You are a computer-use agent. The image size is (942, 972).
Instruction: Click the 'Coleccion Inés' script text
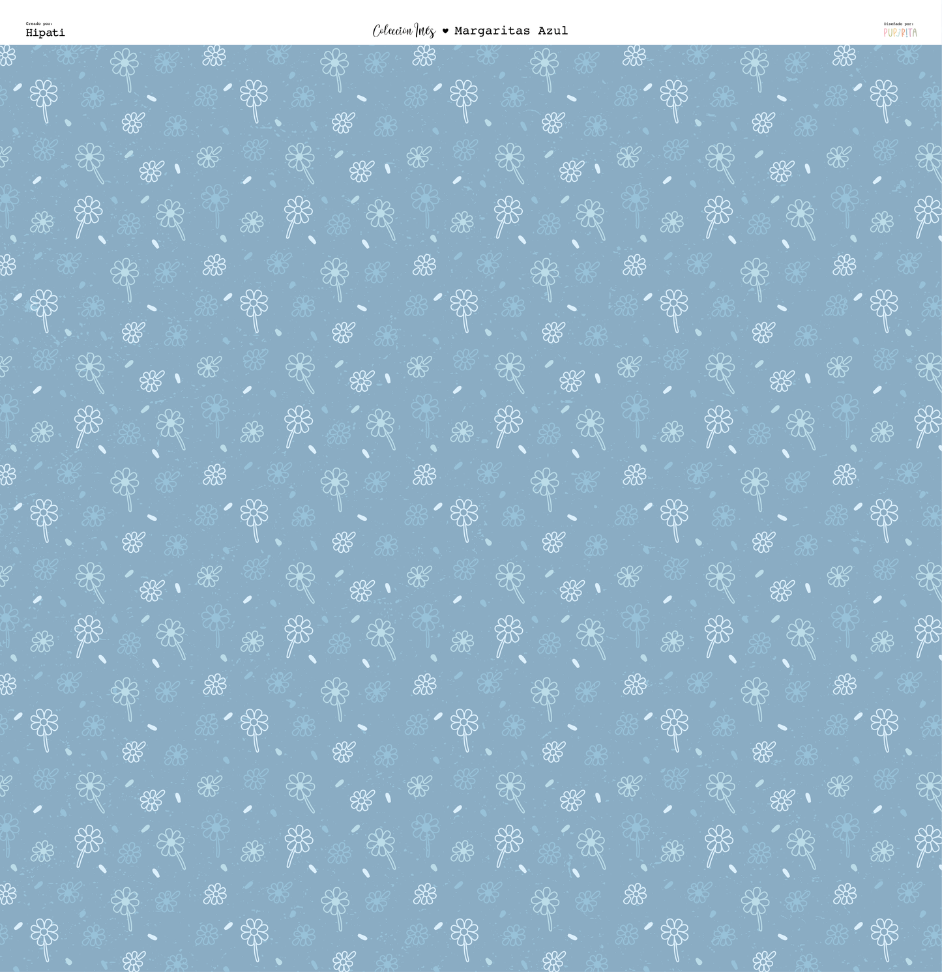coord(404,31)
